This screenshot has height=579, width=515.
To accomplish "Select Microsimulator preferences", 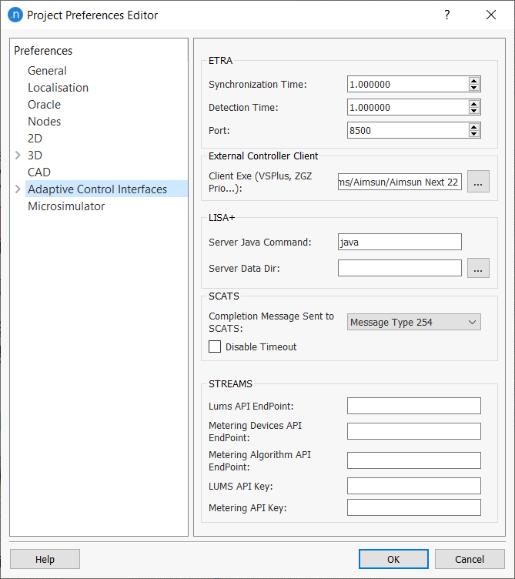I will pyautogui.click(x=66, y=206).
